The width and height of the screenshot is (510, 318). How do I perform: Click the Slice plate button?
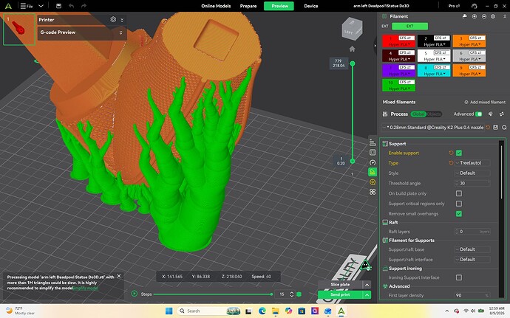[340, 285]
